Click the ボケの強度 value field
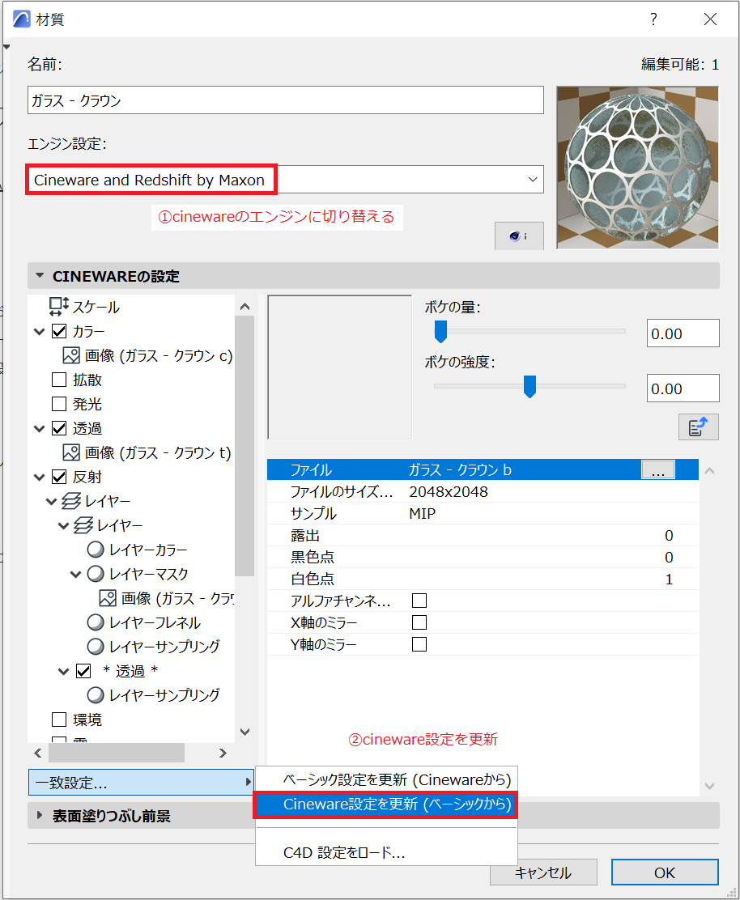This screenshot has height=900, width=740. click(x=683, y=388)
